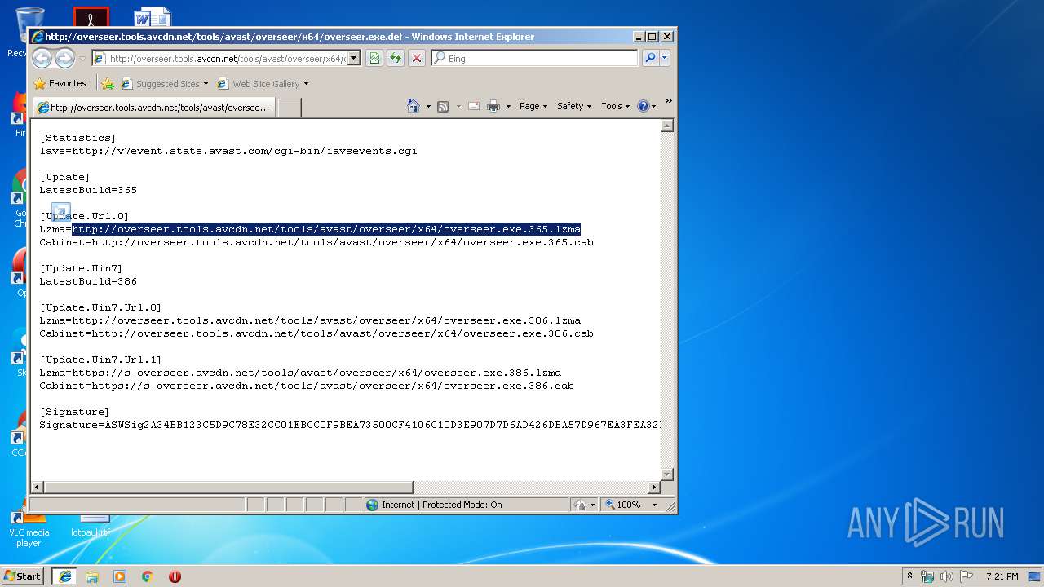Expand command bar overflow chevron
Image resolution: width=1044 pixels, height=587 pixels.
click(668, 101)
